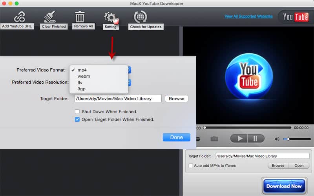Screen dimensions: 314x196
Task: Click the 00:00:00 duration readout
Action: pos(301,128)
